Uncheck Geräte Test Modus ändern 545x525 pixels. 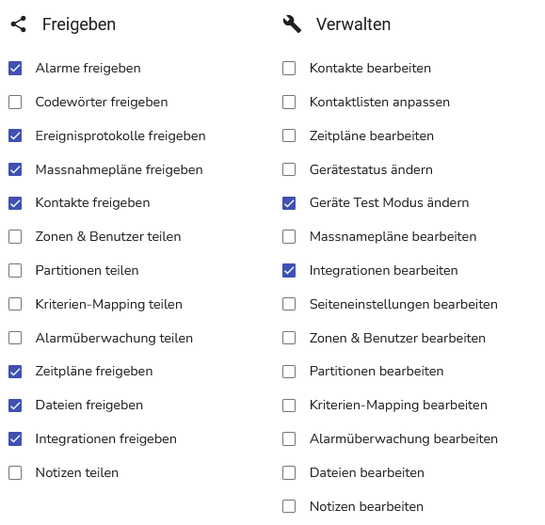(289, 203)
